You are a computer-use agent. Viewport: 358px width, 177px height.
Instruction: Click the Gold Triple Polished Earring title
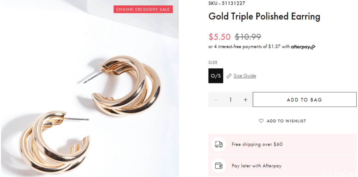tap(264, 17)
